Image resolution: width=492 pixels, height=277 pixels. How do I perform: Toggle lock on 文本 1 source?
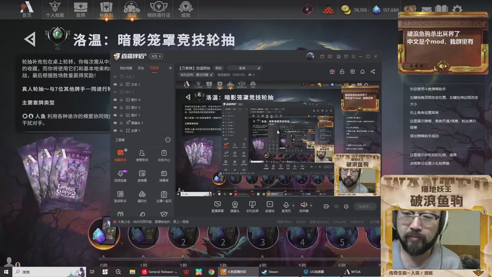[x=121, y=84]
